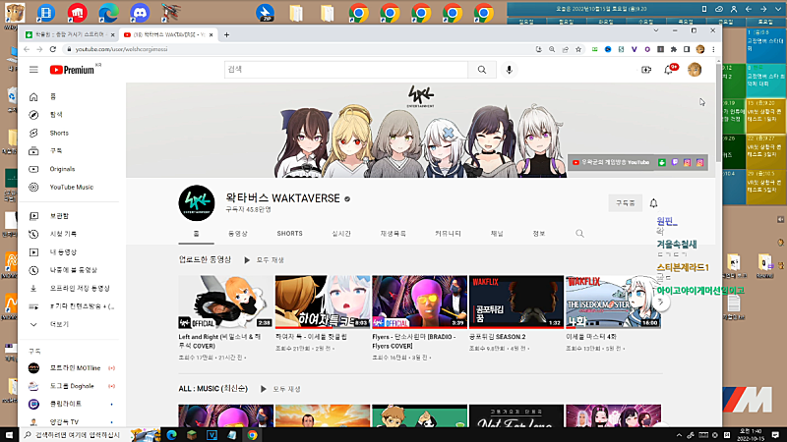Open the Library item in sidebar
Image resolution: width=787 pixels, height=442 pixels.
pos(59,216)
